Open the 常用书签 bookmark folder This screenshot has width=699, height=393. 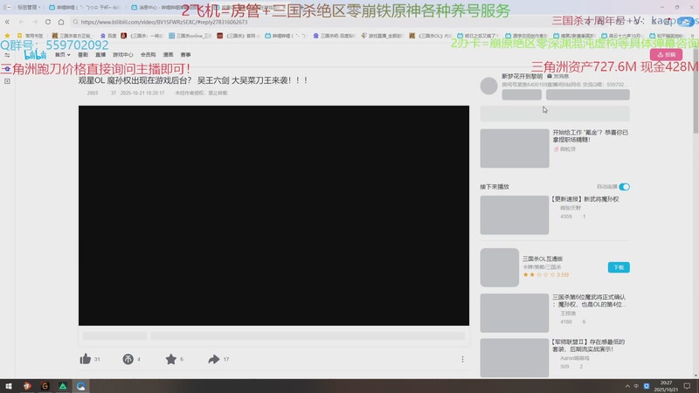click(x=31, y=35)
